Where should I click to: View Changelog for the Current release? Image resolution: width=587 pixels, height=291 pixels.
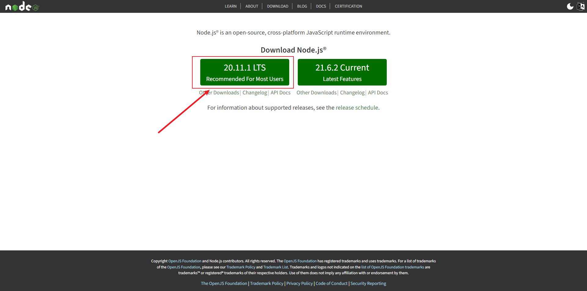352,93
